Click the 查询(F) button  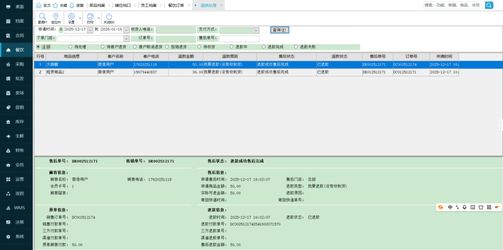pos(280,30)
